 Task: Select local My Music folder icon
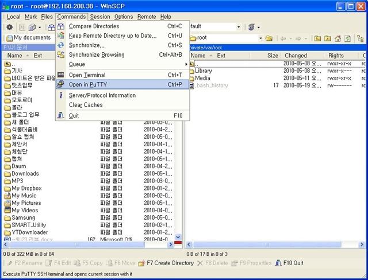coord(7,196)
